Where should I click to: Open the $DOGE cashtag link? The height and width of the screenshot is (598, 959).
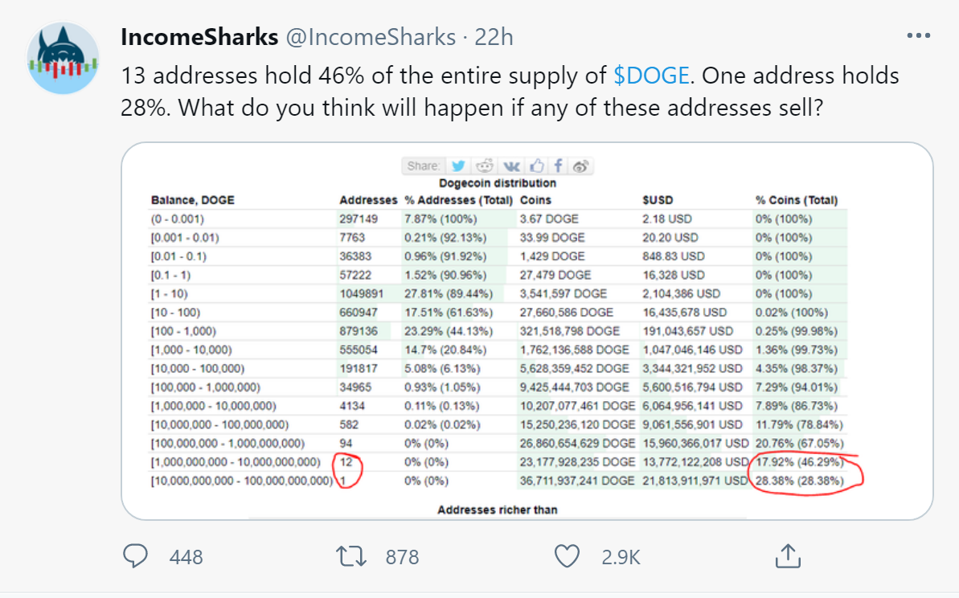click(x=651, y=76)
